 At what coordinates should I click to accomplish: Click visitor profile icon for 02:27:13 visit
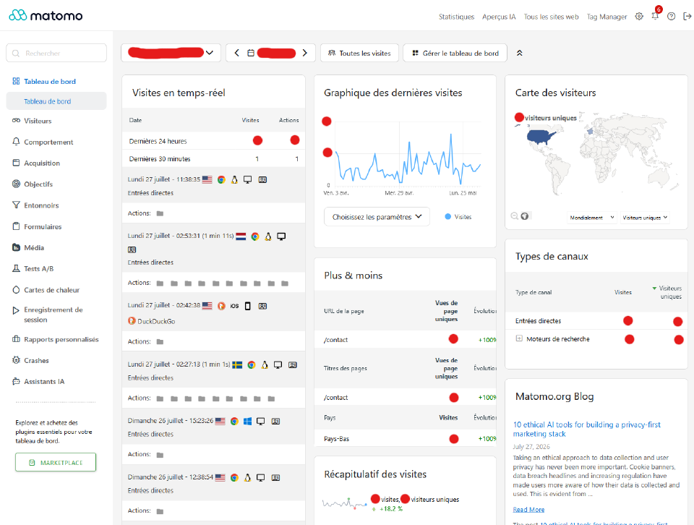(x=293, y=365)
